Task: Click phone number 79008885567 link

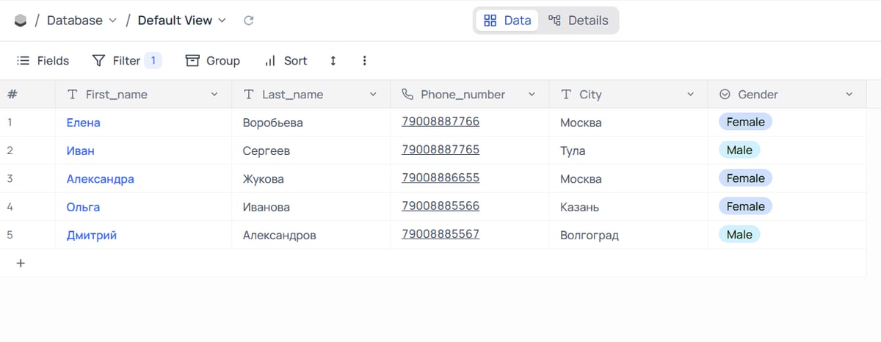Action: (x=440, y=233)
